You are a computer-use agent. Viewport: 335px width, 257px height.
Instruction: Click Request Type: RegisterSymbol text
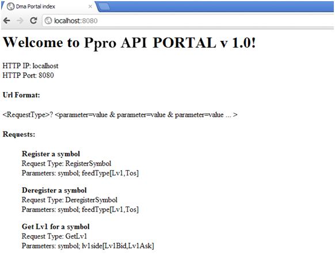click(66, 163)
